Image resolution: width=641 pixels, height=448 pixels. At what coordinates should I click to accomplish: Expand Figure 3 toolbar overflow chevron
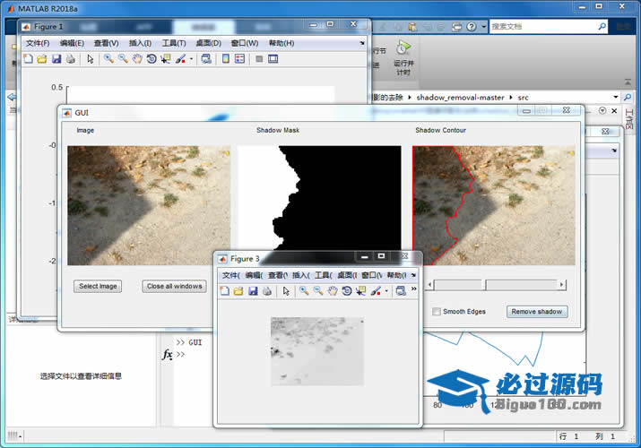point(413,291)
